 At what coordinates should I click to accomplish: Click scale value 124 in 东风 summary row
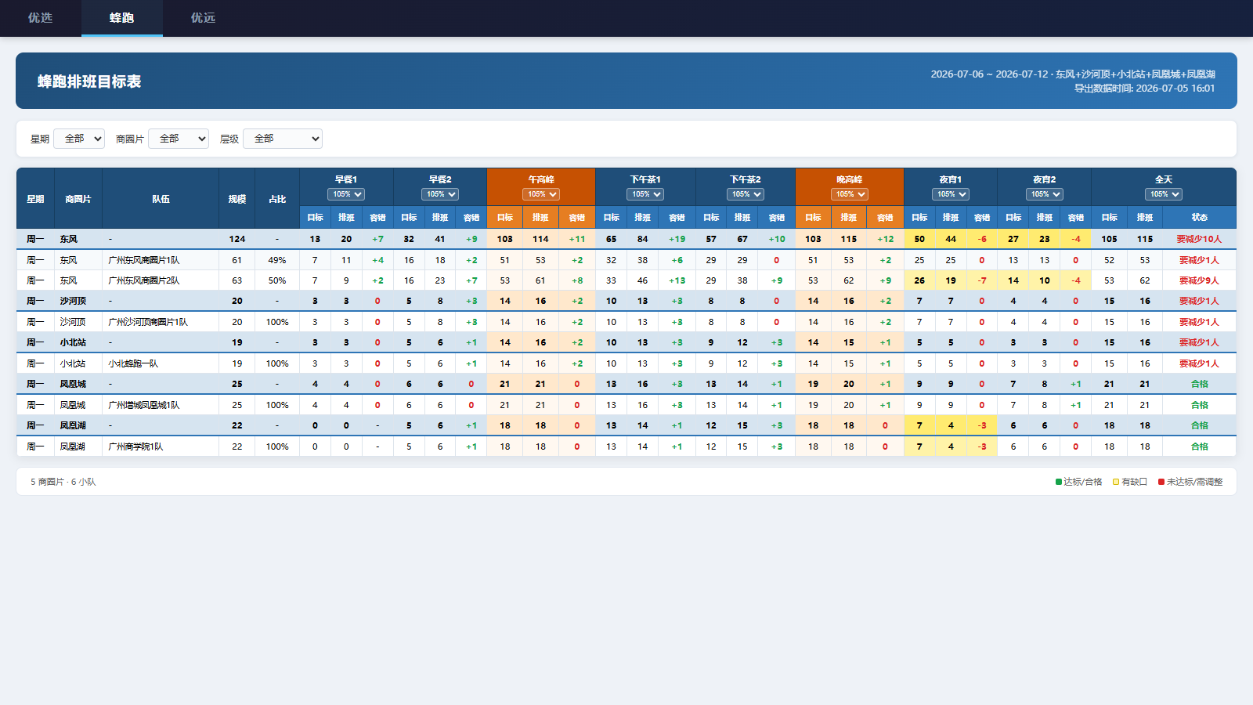click(x=237, y=239)
